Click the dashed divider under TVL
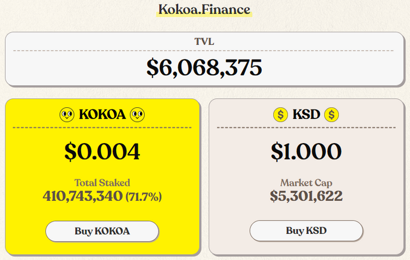The width and height of the screenshot is (410, 260). click(204, 51)
